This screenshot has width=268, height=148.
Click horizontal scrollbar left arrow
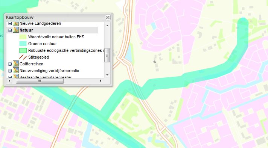tap(9, 81)
